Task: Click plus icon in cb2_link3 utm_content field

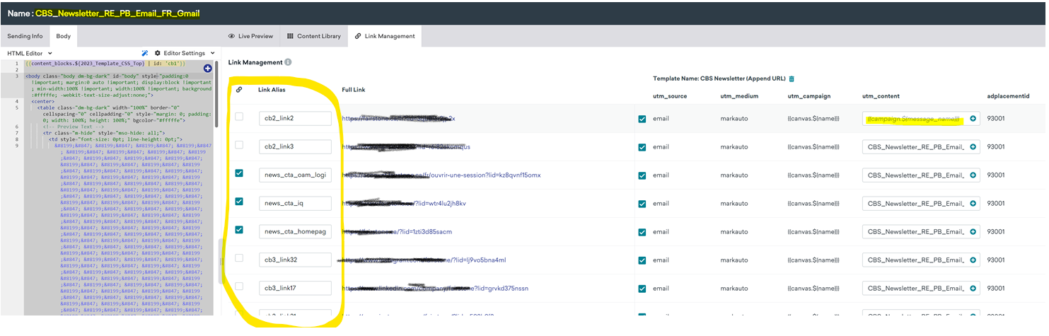Action: click(973, 147)
